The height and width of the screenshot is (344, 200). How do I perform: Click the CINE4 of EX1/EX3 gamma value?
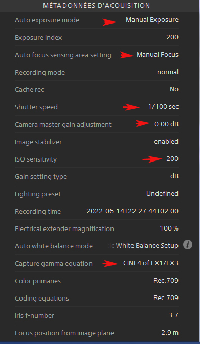coord(151,263)
